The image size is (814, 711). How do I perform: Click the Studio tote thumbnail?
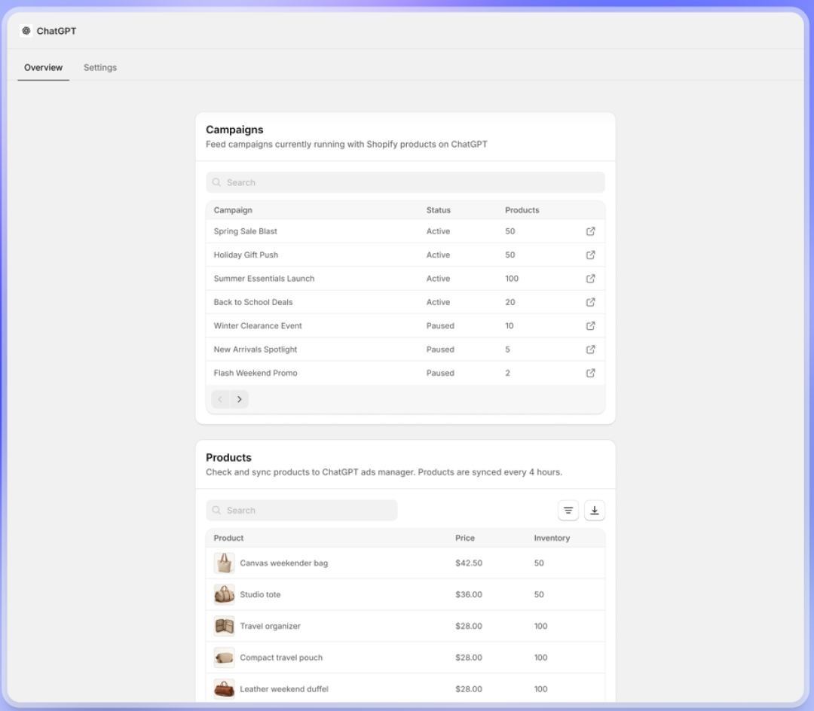pos(225,594)
